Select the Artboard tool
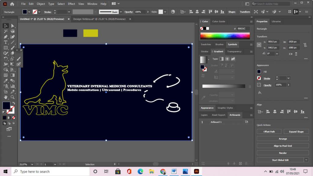The height and width of the screenshot is (176, 313). (6, 92)
